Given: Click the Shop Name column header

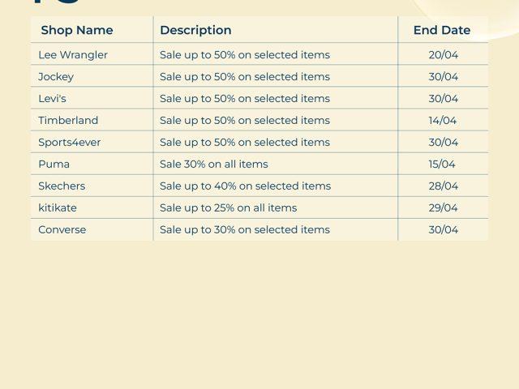Looking at the screenshot, I should [x=77, y=30].
